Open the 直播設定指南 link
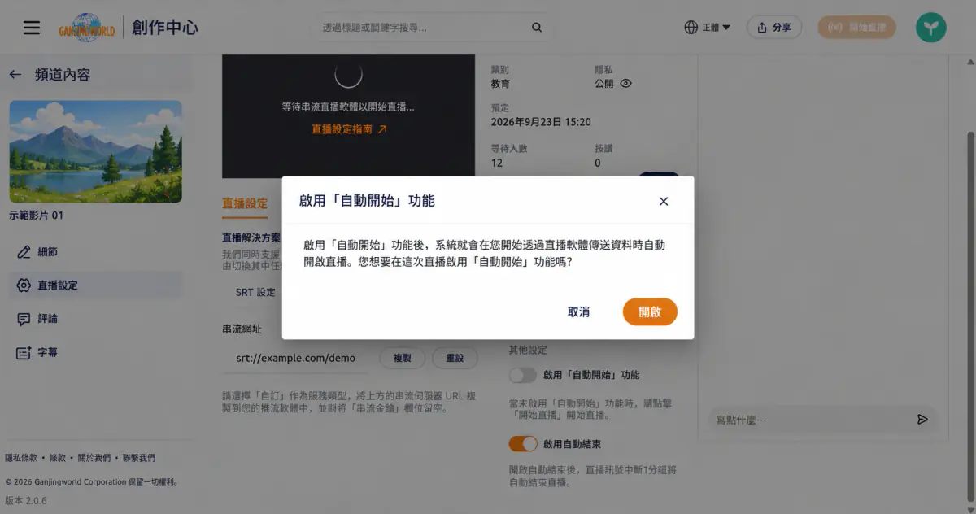Viewport: 976px width, 514px height. coord(349,128)
